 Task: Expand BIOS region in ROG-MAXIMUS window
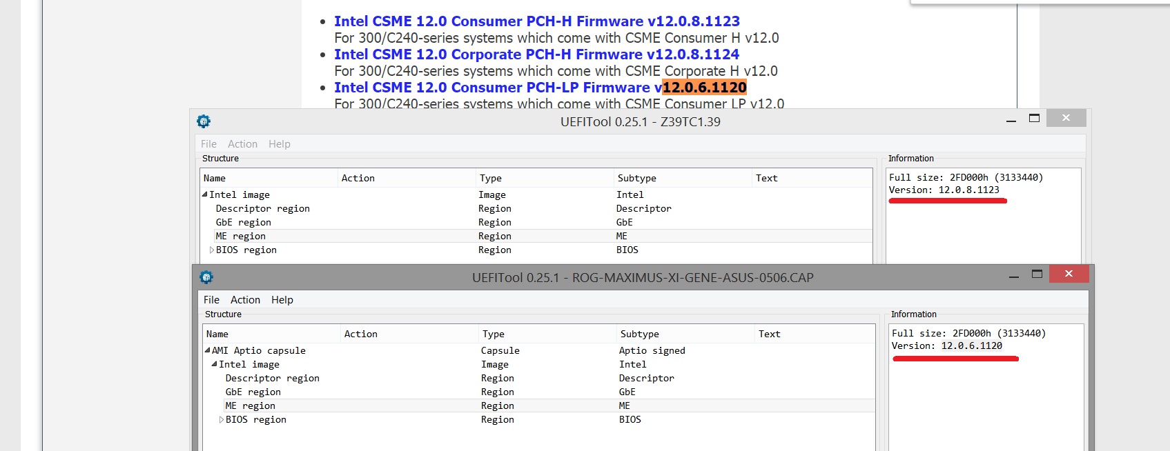click(x=222, y=419)
